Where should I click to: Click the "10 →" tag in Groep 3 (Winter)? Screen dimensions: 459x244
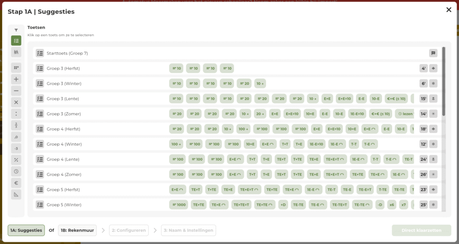260,84
